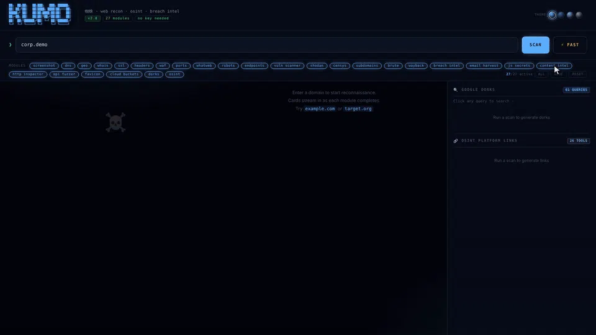Toggle the headers module chip
The height and width of the screenshot is (335, 596).
click(x=142, y=66)
